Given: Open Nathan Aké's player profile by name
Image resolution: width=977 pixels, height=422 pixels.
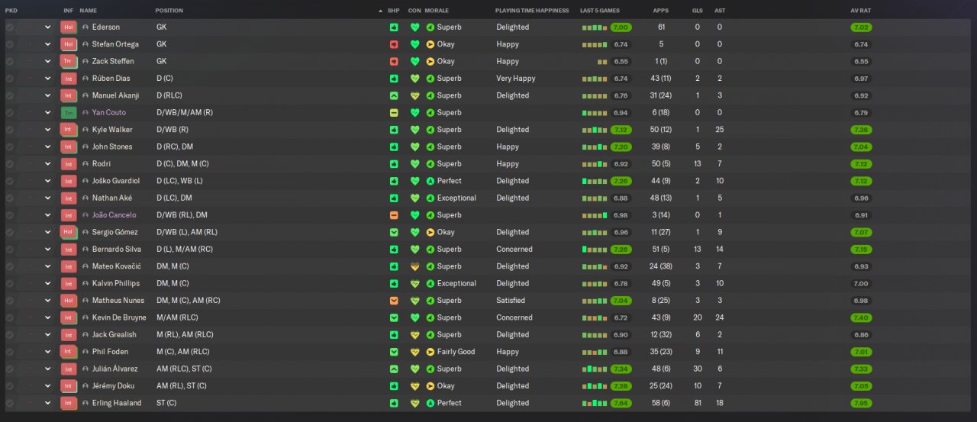Looking at the screenshot, I should (x=111, y=198).
